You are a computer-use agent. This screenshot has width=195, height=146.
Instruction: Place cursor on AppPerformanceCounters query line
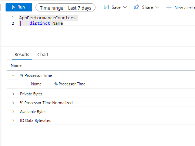click(47, 18)
